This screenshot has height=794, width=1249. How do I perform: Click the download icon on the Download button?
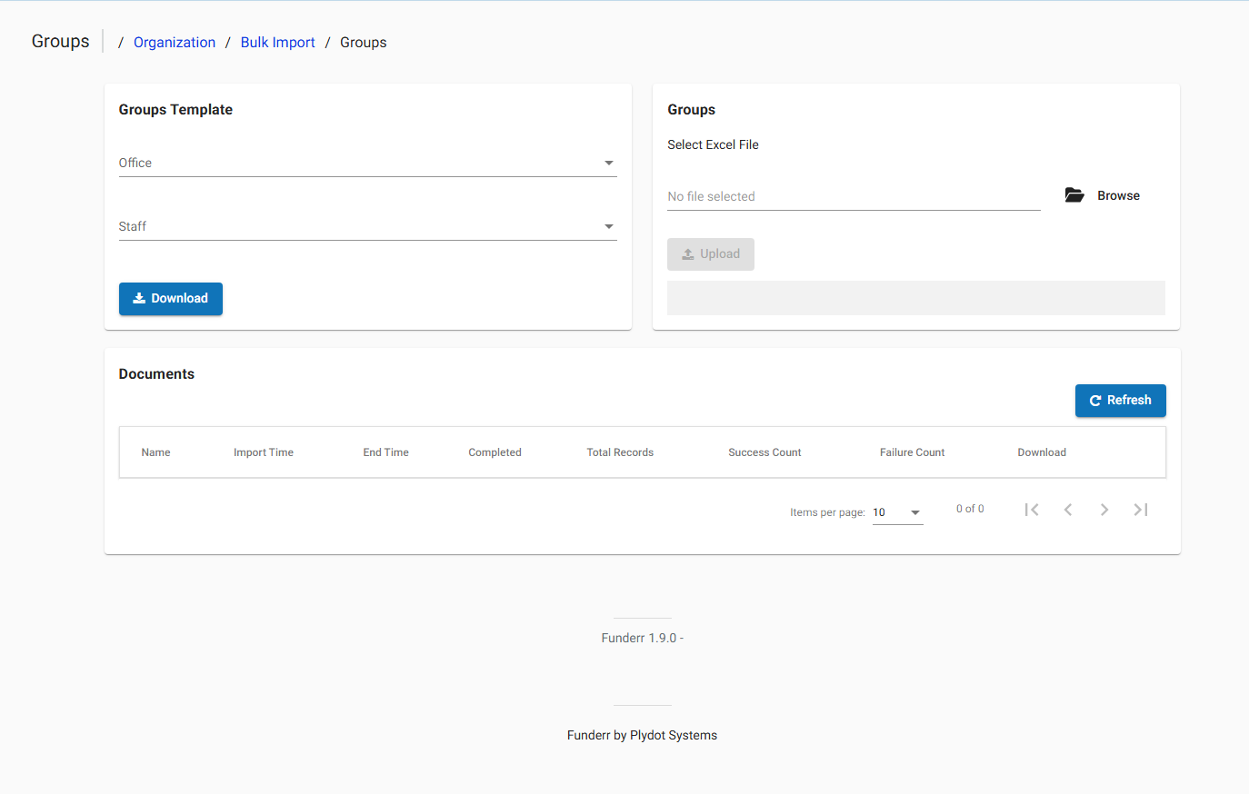click(139, 298)
